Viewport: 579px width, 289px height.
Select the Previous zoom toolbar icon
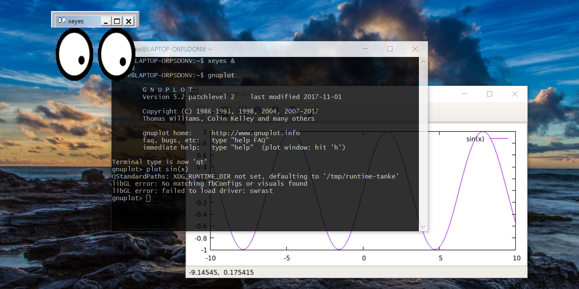point(258,111)
